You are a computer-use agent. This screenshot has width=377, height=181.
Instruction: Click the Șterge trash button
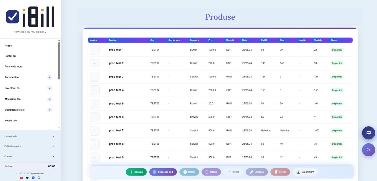pyautogui.click(x=280, y=172)
